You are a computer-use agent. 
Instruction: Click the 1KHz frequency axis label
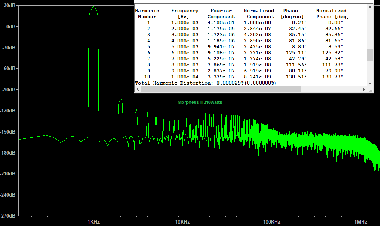[94, 222]
